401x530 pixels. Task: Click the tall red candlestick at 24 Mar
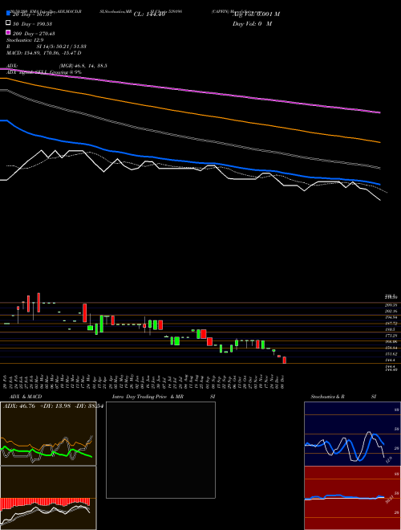click(85, 313)
